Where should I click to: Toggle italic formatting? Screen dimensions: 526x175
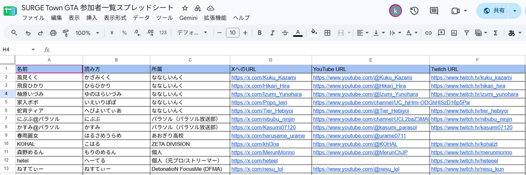click(273, 33)
